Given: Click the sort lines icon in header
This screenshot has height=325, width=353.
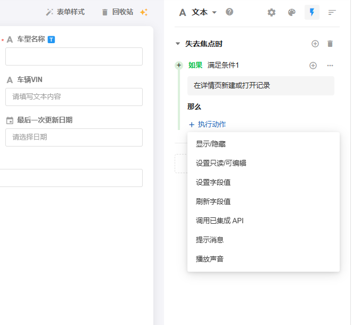Looking at the screenshot, I should [332, 12].
